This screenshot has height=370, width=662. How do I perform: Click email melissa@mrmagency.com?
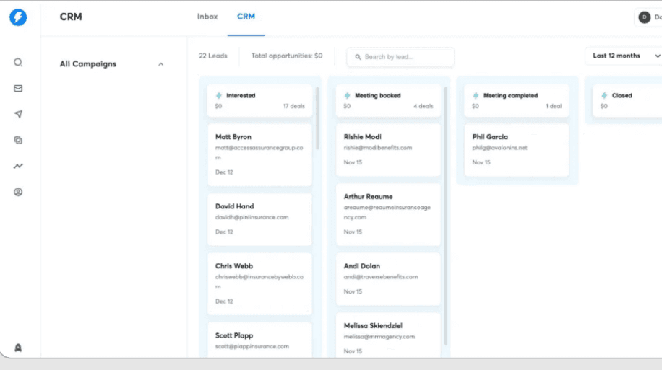pyautogui.click(x=379, y=337)
